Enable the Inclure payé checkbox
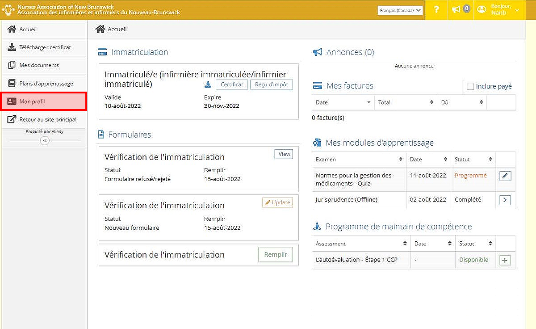536x329 pixels. (x=470, y=86)
